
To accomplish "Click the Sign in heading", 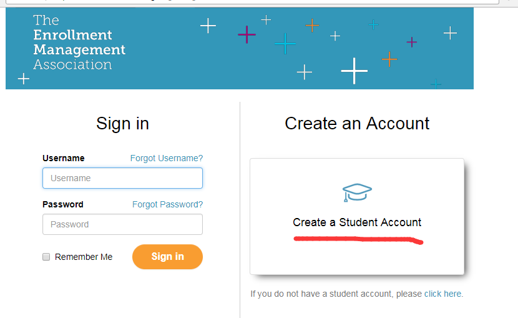I will (x=122, y=124).
